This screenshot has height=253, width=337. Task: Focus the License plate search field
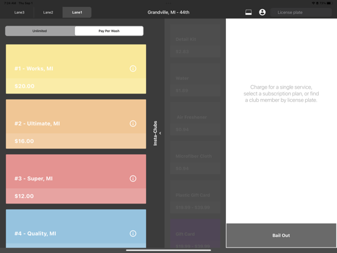coord(301,12)
